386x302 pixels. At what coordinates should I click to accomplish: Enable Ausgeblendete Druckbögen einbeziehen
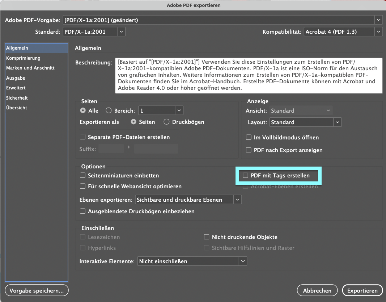click(x=83, y=211)
